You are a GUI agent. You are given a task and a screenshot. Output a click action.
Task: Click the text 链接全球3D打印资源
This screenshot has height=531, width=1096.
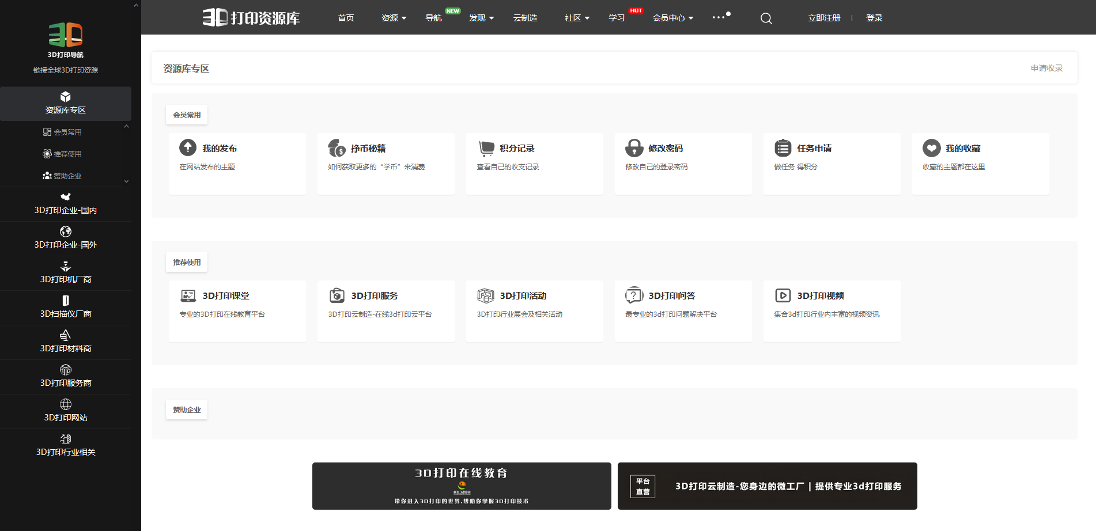pyautogui.click(x=66, y=70)
